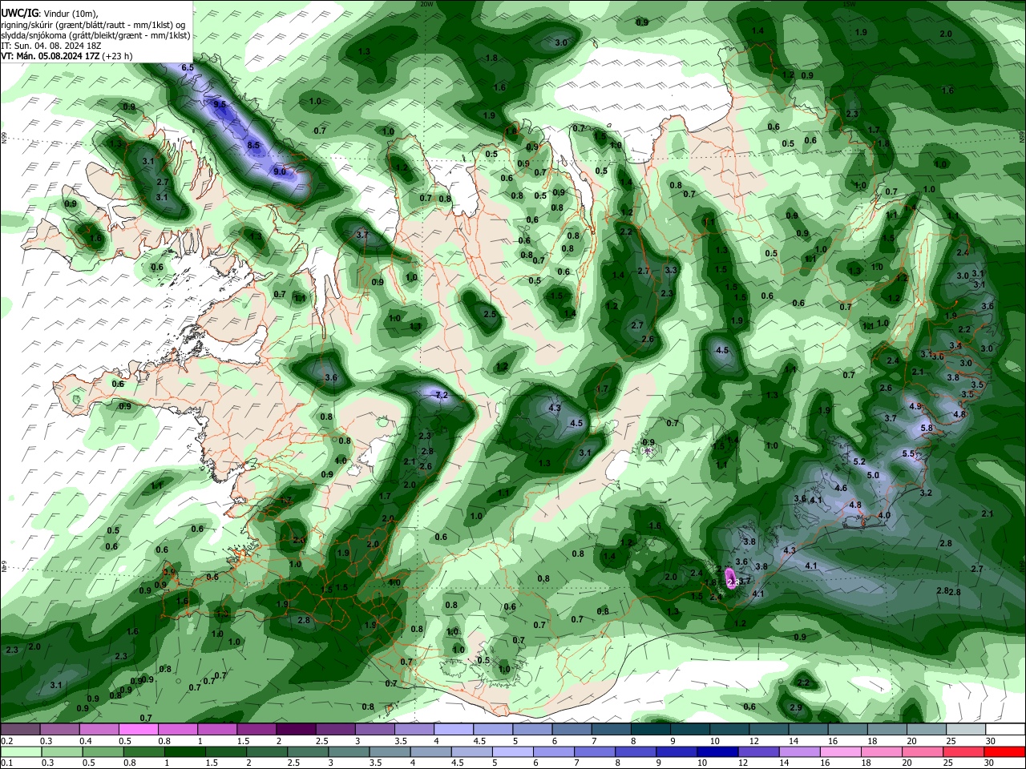Click the 2.5 precipitation value
This screenshot has width=1026, height=769.
click(x=490, y=315)
